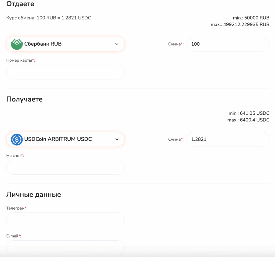Focus the Телеграм input field
The image size is (275, 257).
coord(65,220)
